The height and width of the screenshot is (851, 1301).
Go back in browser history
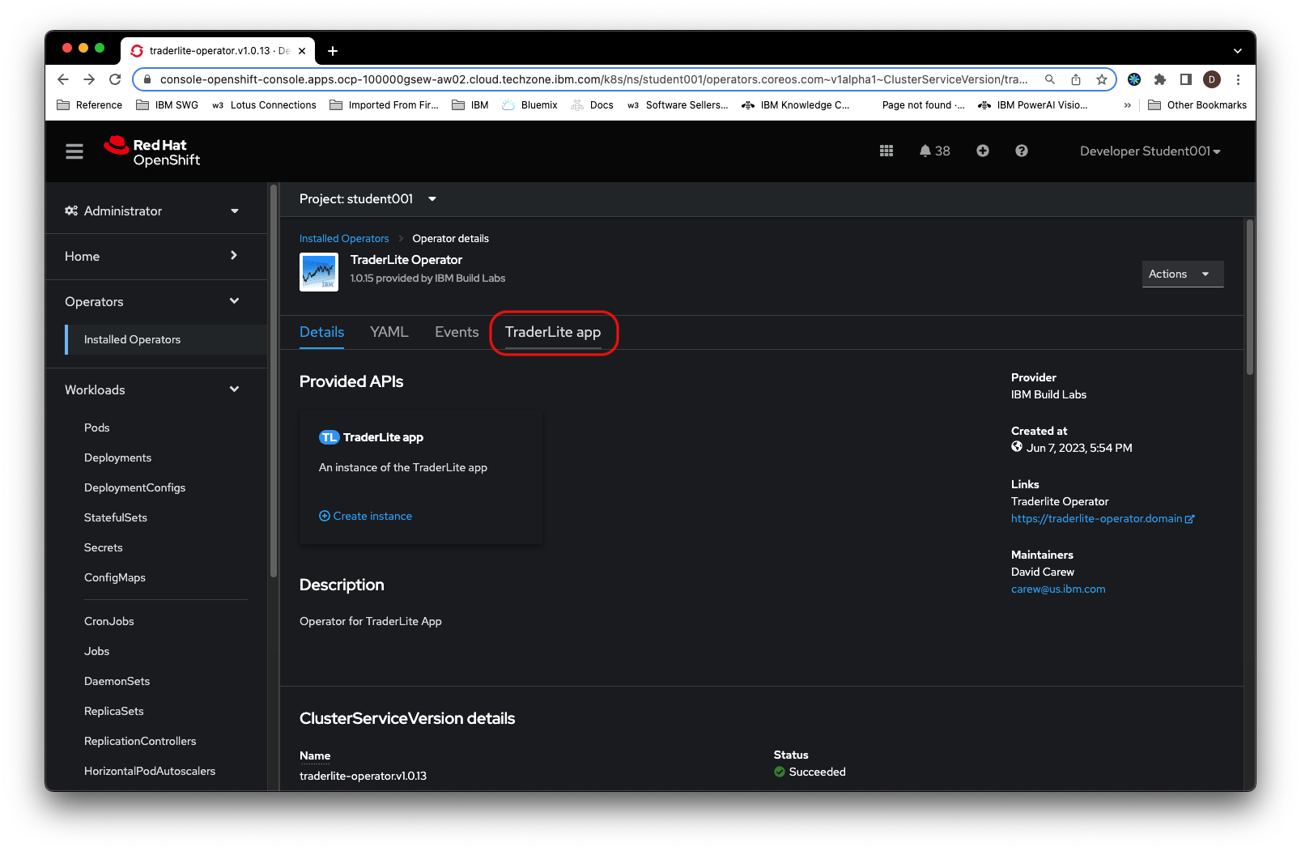[63, 79]
